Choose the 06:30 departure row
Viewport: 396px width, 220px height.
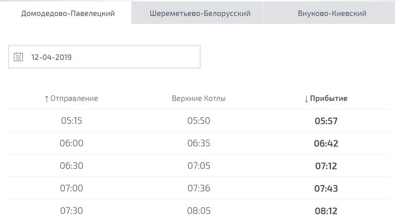click(x=71, y=165)
